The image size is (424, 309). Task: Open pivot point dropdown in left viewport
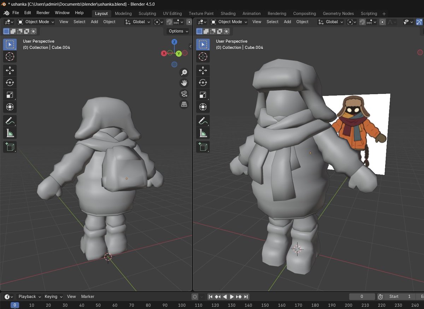(x=159, y=22)
